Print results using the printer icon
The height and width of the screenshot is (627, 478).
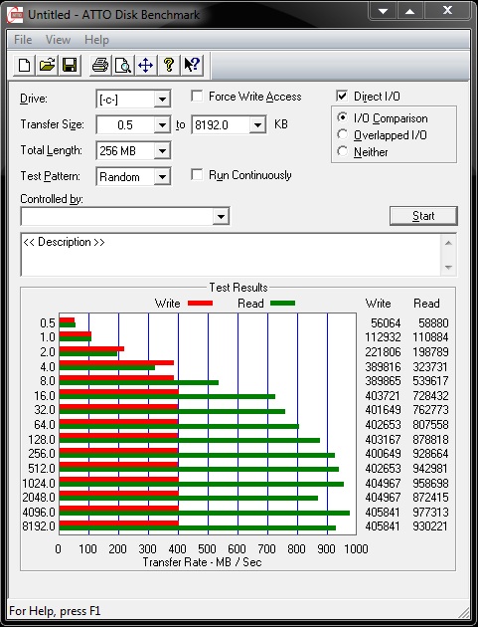pos(99,65)
